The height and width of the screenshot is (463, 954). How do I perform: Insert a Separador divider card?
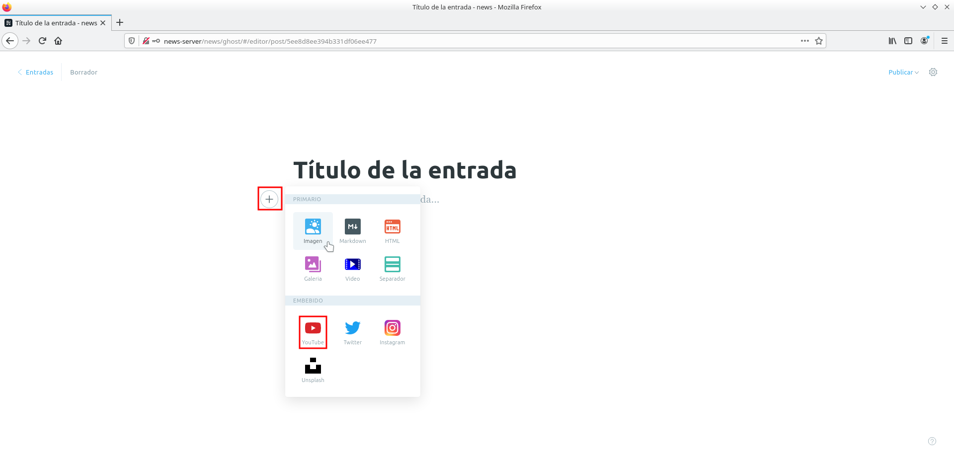(392, 268)
